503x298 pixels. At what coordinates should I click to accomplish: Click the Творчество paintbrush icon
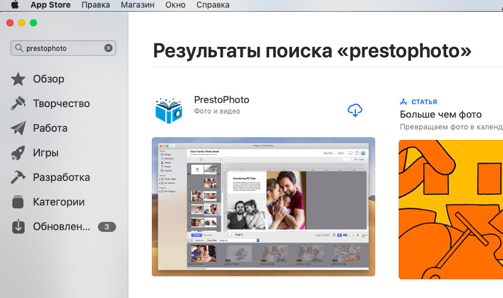coord(18,103)
